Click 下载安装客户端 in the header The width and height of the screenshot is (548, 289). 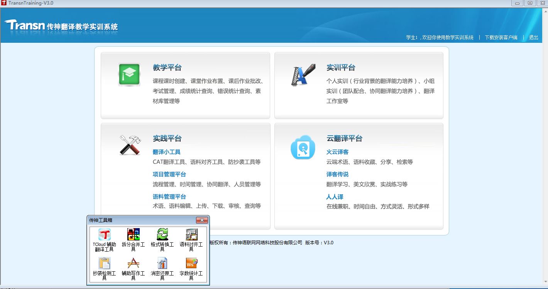501,37
